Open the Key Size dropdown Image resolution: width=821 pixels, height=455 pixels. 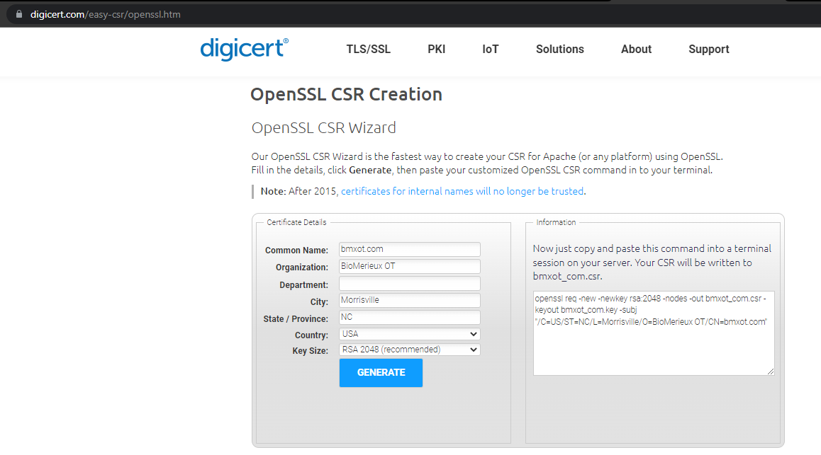coord(410,350)
